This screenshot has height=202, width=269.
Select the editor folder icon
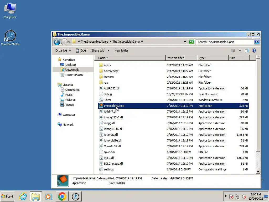coord(101,65)
